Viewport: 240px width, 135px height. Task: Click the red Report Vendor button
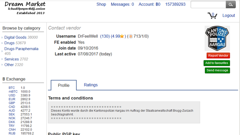pyautogui.click(x=218, y=56)
